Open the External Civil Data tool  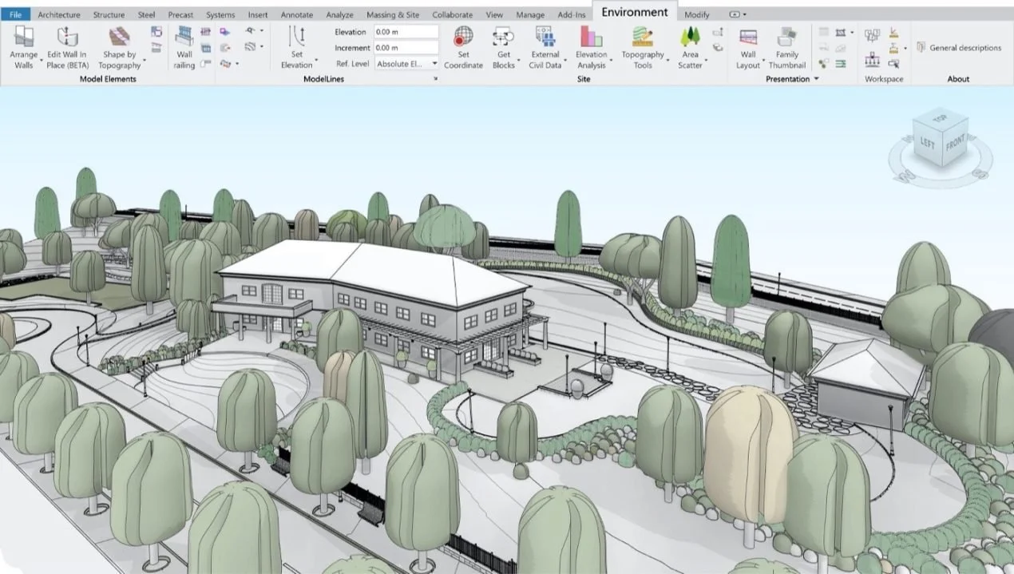tap(545, 48)
